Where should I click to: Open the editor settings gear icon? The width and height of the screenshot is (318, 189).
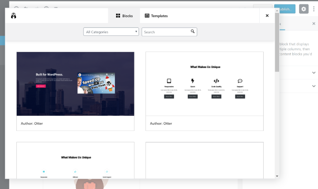click(x=303, y=9)
